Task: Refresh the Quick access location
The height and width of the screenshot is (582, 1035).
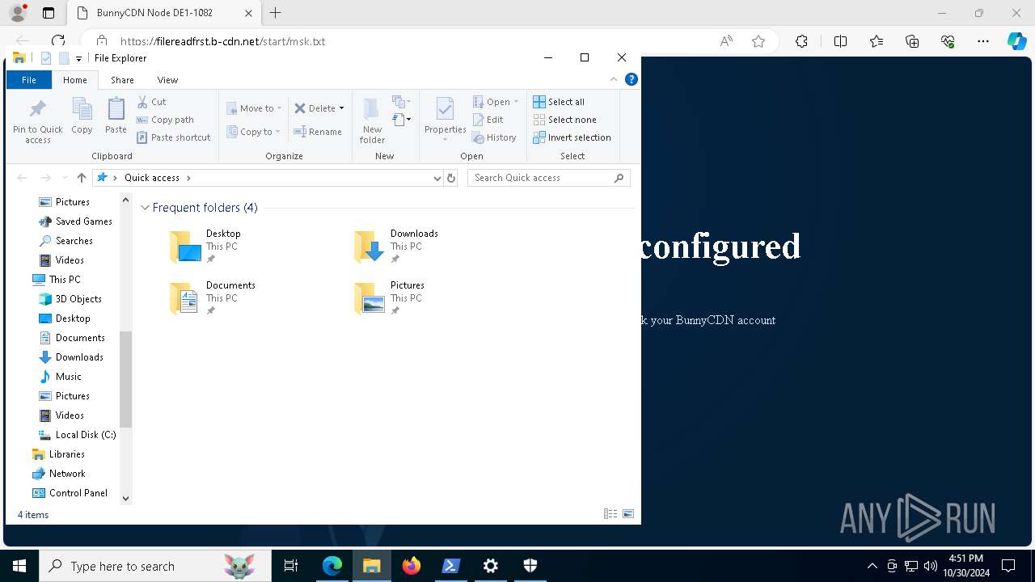Action: [451, 178]
